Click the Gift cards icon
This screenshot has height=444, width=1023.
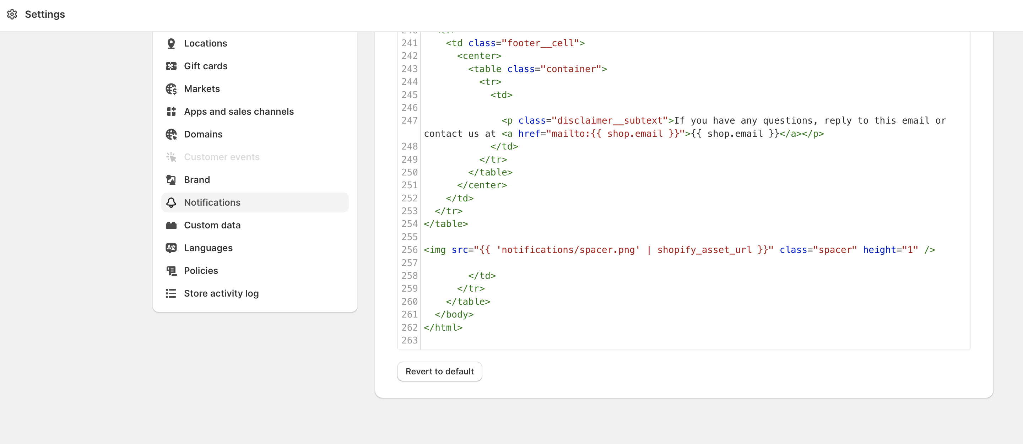coord(171,66)
